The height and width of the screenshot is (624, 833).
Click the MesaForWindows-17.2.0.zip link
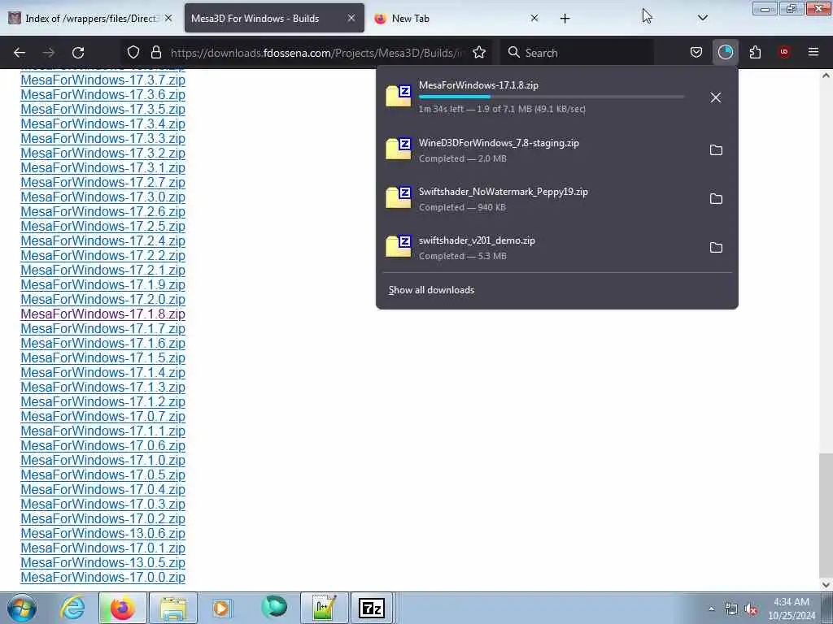tap(102, 299)
